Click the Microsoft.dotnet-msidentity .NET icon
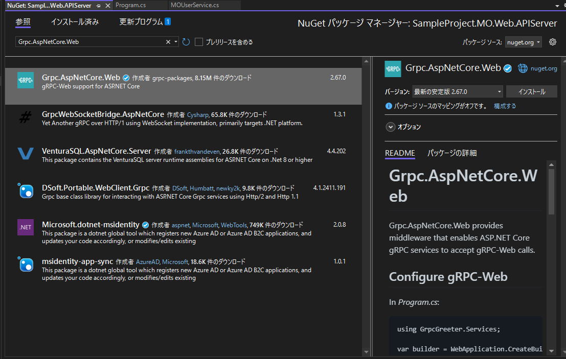Image resolution: width=566 pixels, height=359 pixels. pyautogui.click(x=26, y=227)
